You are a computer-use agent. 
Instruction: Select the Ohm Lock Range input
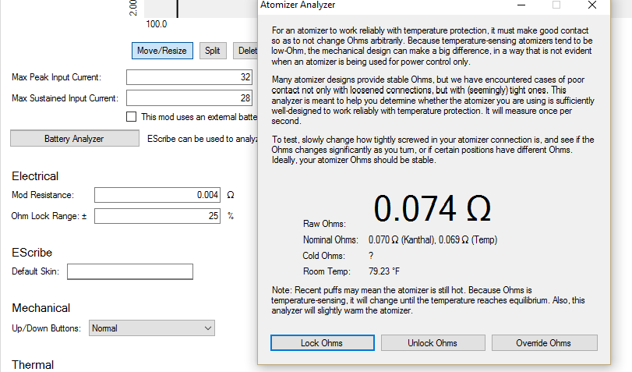pyautogui.click(x=157, y=216)
